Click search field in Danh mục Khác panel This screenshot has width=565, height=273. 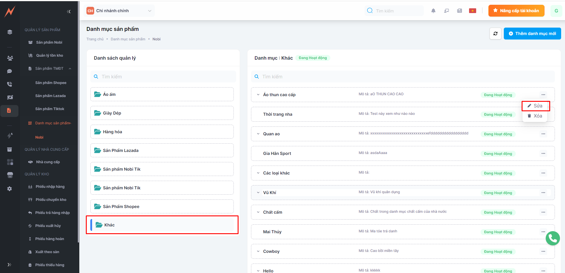point(403,77)
